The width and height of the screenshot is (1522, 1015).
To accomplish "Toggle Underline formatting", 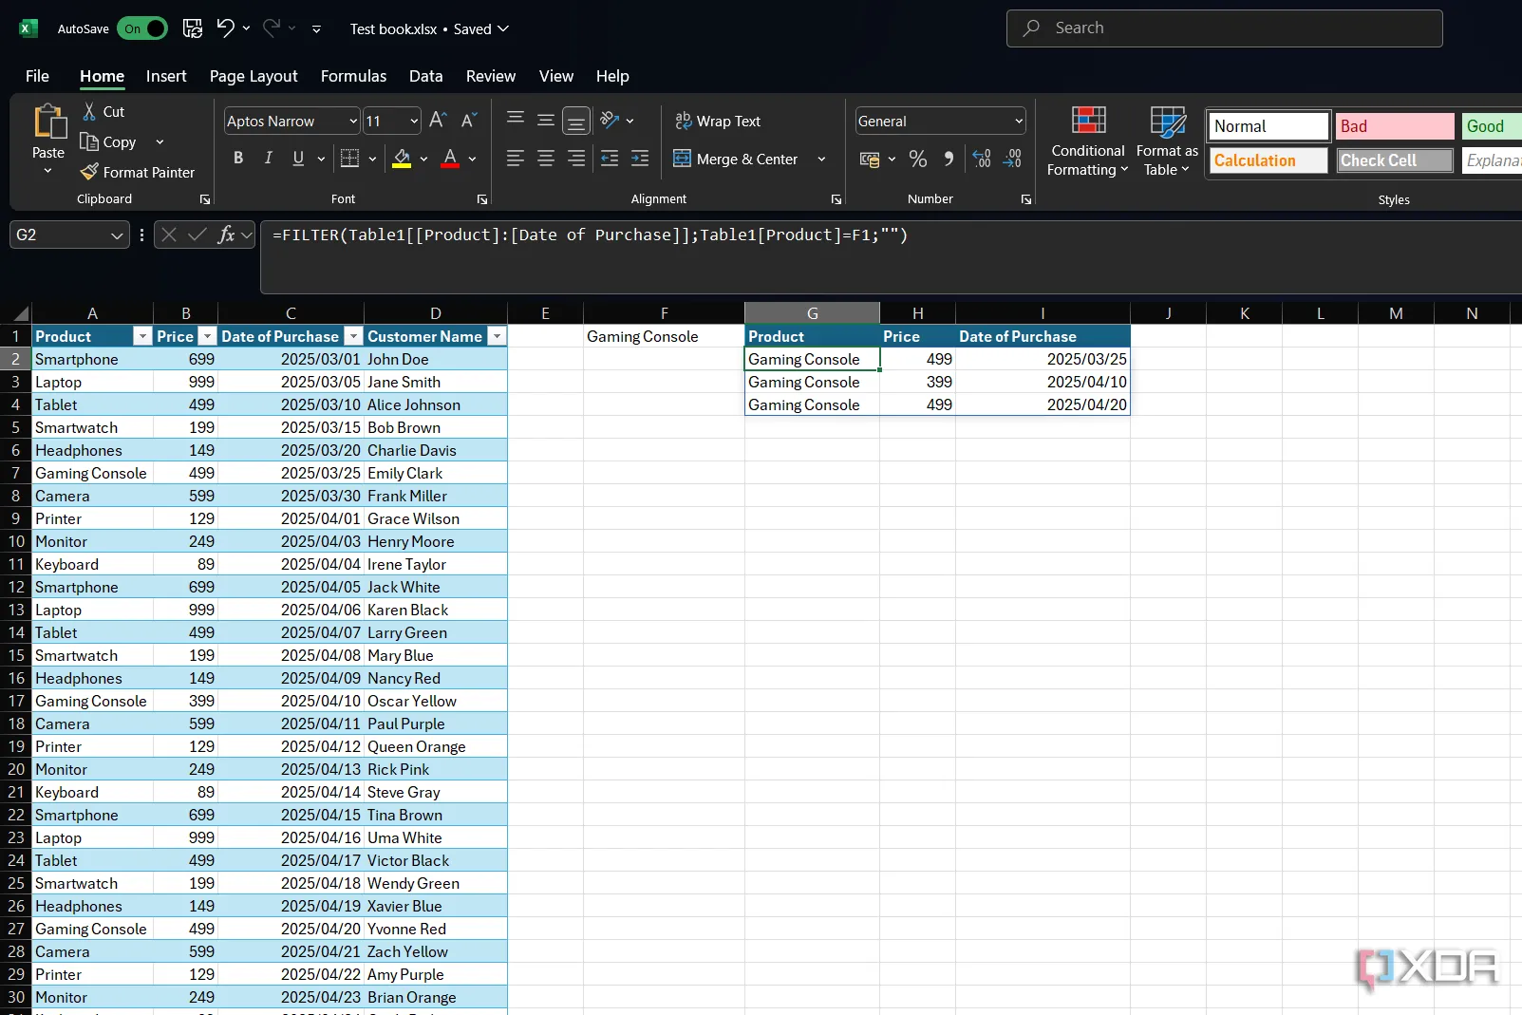I will 298,159.
